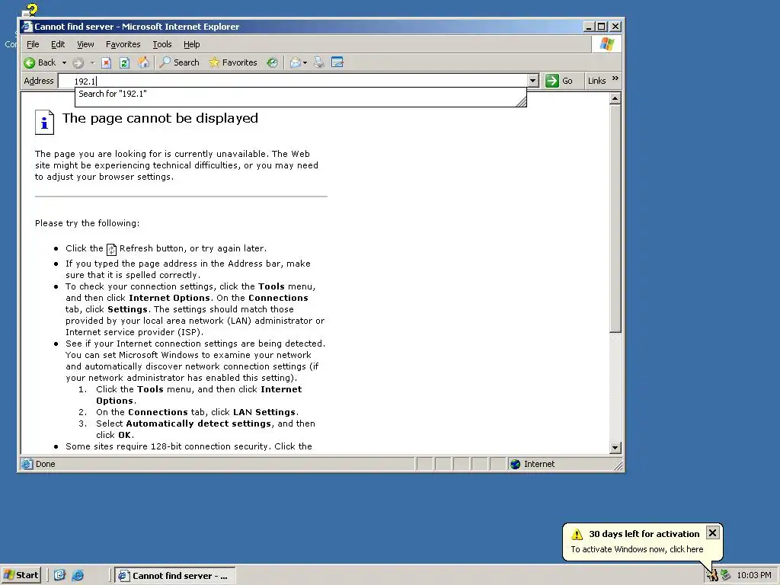Go to the Home page icon

[x=143, y=62]
